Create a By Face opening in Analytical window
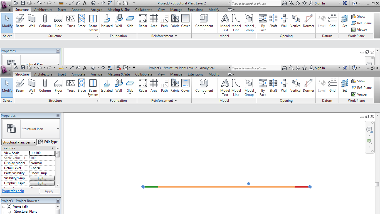This screenshot has height=214, width=380. pos(263,87)
